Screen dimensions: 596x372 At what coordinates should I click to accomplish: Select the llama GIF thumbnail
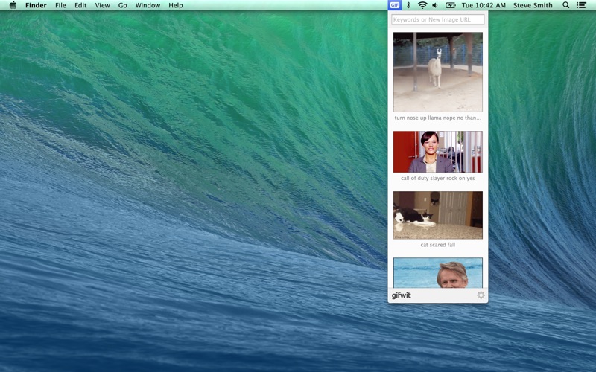pos(437,71)
